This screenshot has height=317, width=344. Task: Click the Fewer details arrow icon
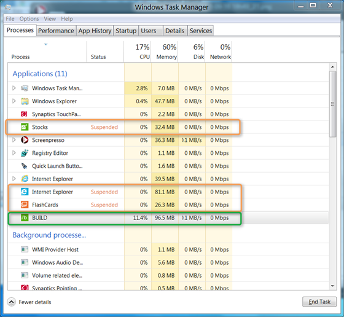pos(12,302)
